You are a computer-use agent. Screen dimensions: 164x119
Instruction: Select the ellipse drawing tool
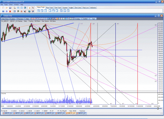coord(68,11)
